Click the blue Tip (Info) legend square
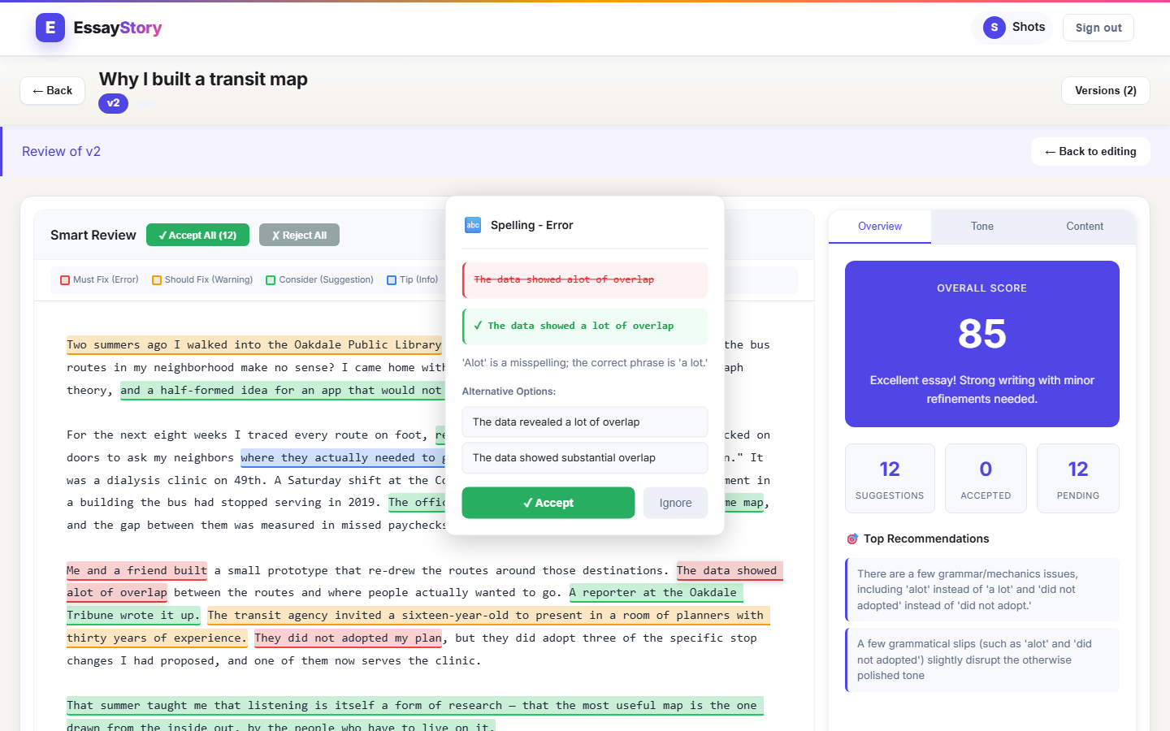 click(392, 280)
